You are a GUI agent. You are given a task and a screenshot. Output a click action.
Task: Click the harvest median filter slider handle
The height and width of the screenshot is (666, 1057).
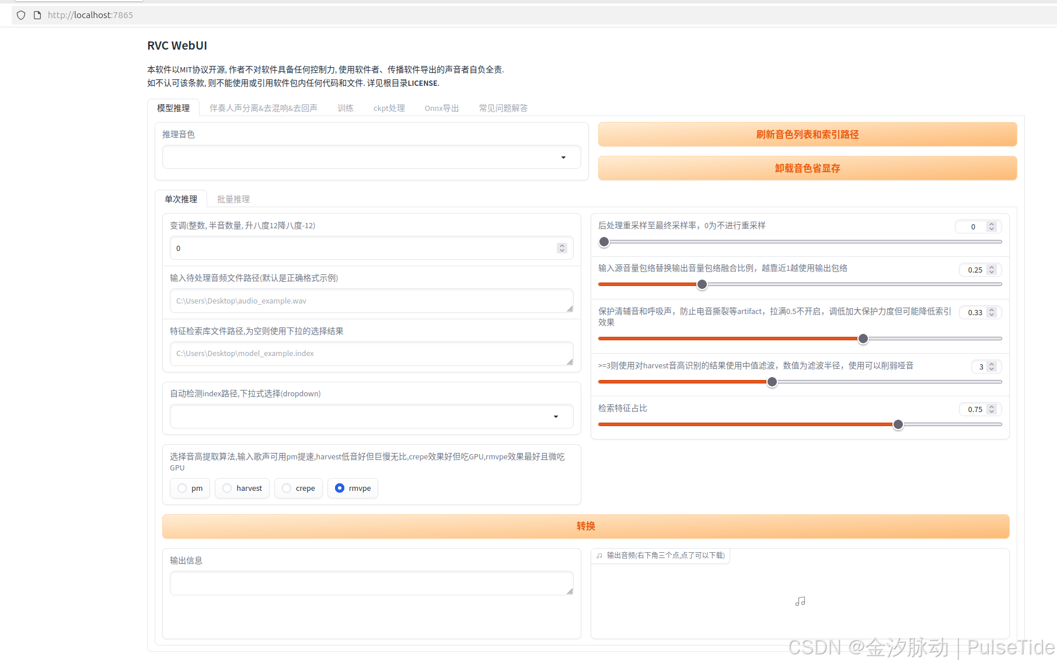772,382
